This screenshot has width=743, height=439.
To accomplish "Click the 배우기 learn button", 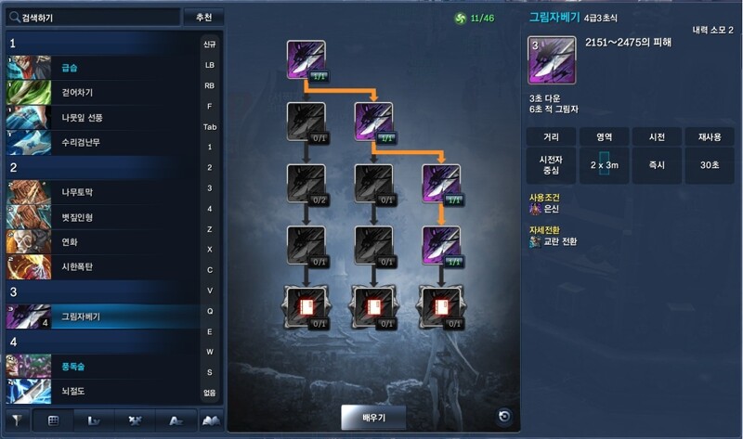I will [x=373, y=418].
